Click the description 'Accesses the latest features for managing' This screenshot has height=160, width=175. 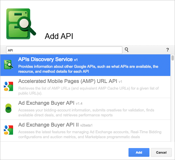90,134
